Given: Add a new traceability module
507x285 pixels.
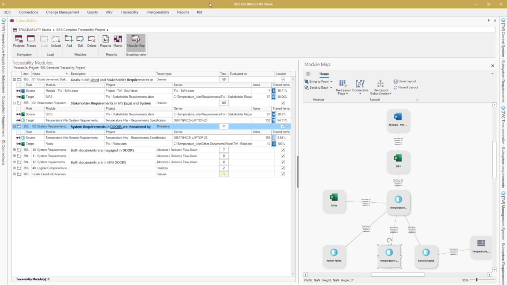Looking at the screenshot, I should [x=69, y=41].
